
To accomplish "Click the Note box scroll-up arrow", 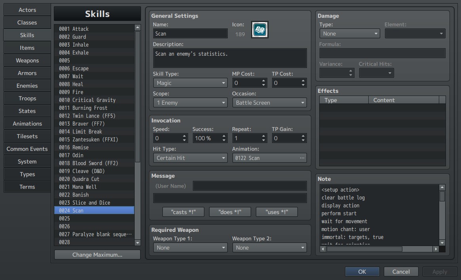I will pos(442,187).
